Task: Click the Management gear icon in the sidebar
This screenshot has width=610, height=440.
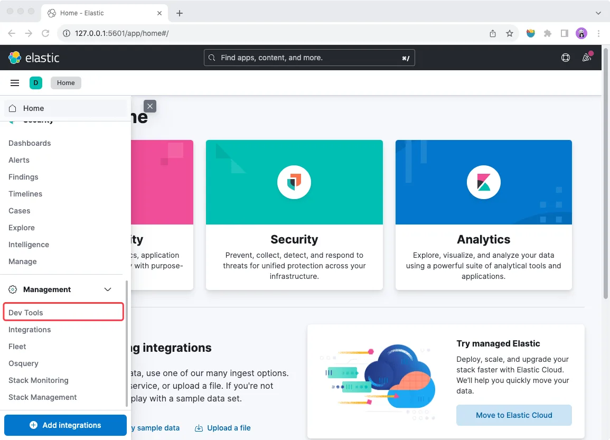Action: coord(12,289)
